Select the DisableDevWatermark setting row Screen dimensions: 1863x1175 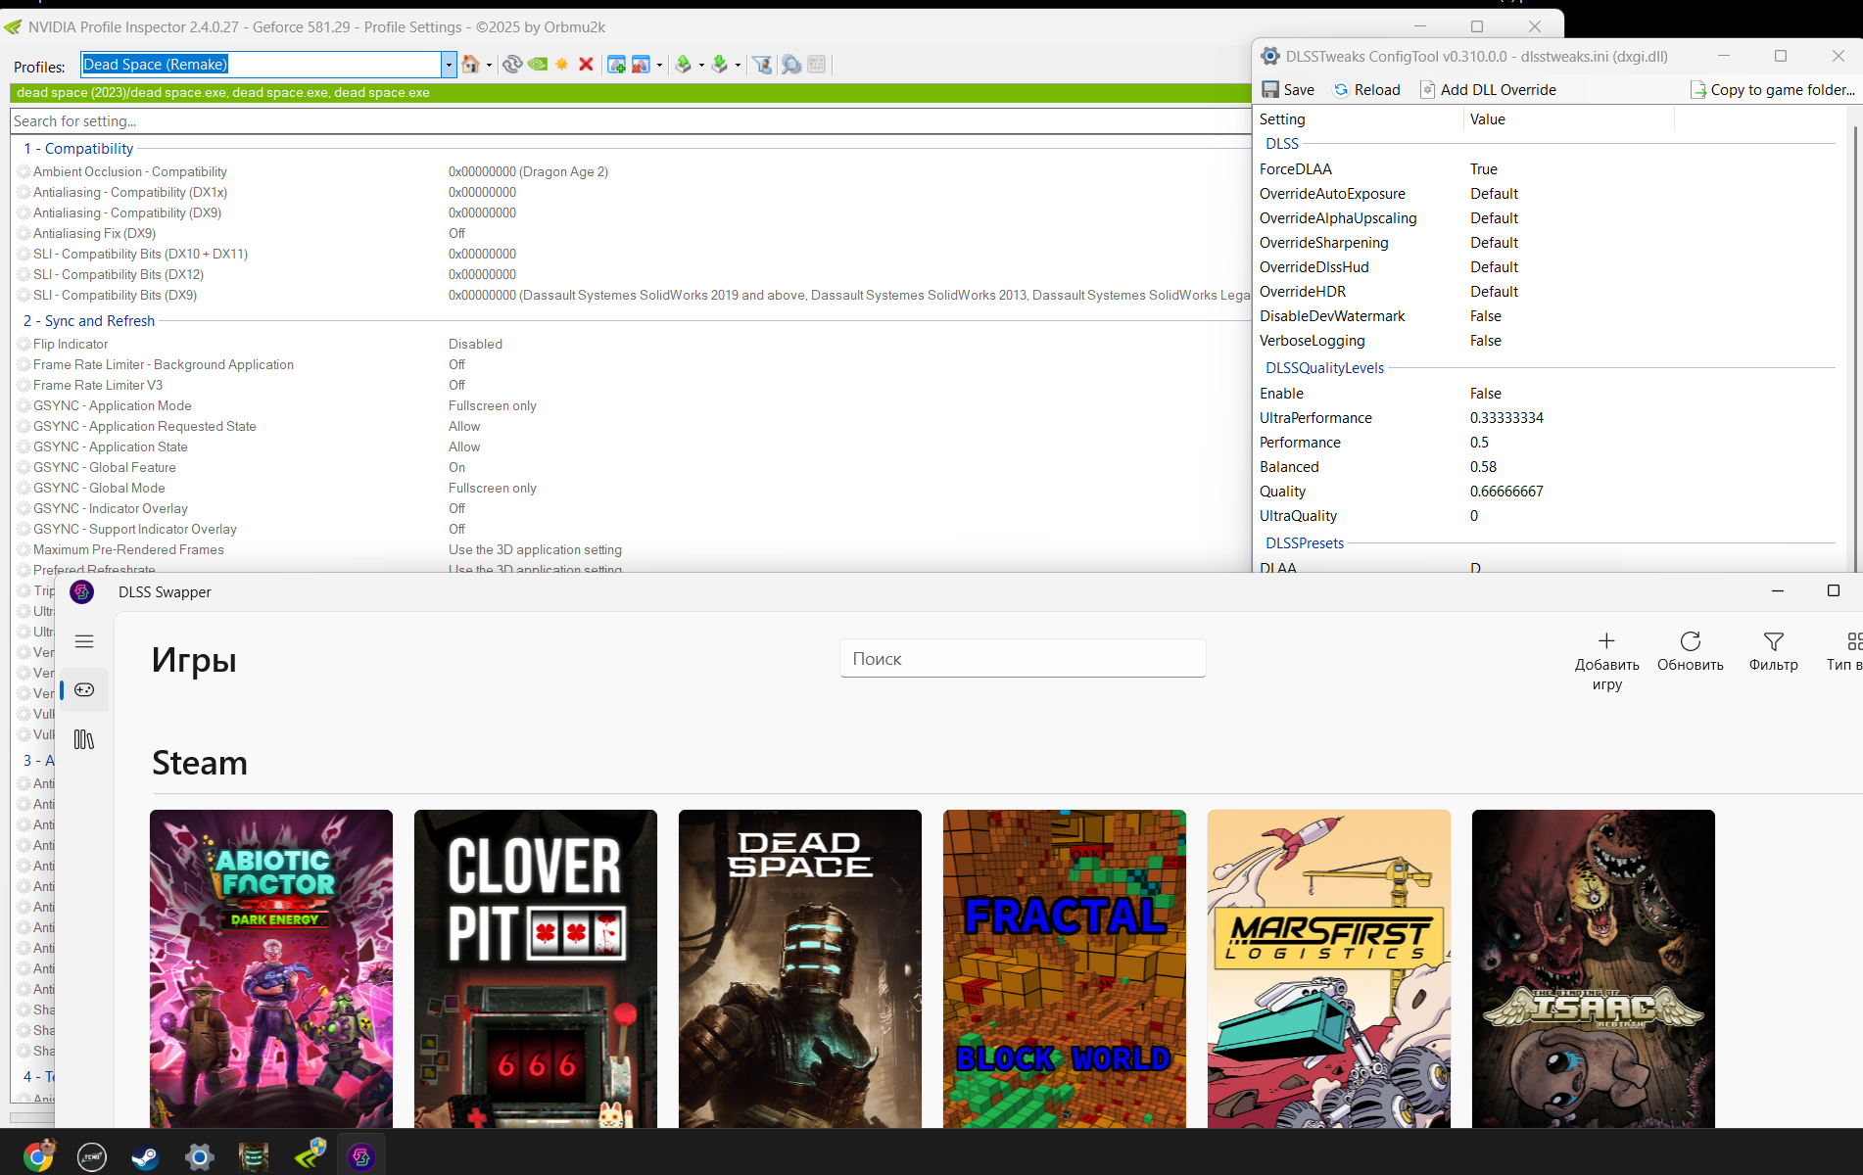tap(1550, 316)
